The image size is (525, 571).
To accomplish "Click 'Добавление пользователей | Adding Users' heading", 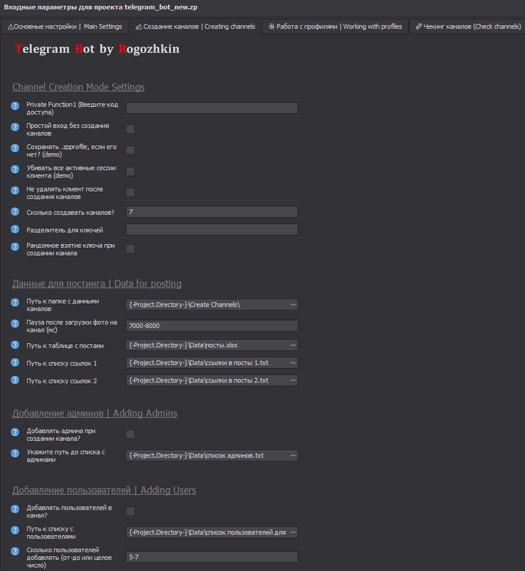I will pos(104,490).
